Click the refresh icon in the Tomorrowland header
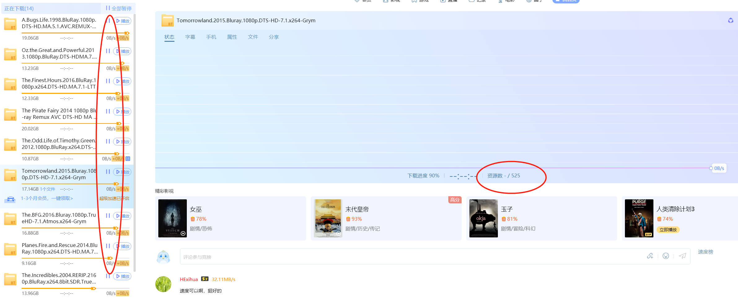Image resolution: width=738 pixels, height=299 pixels. (x=731, y=20)
